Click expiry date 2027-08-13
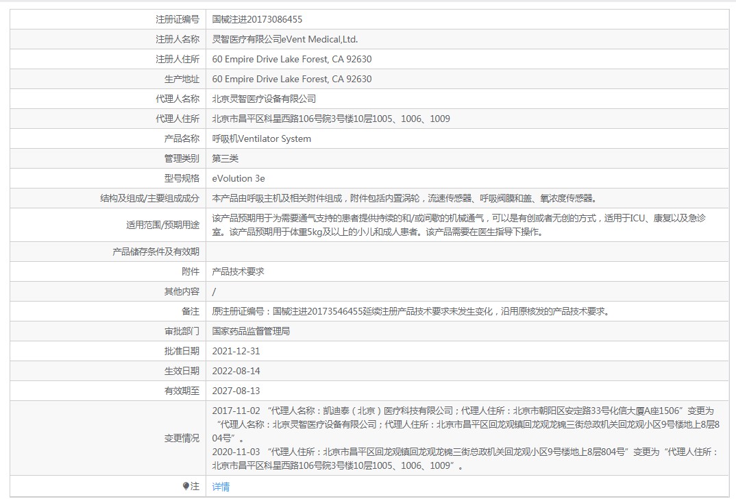Screen dimensions: 736x499 click(x=236, y=391)
